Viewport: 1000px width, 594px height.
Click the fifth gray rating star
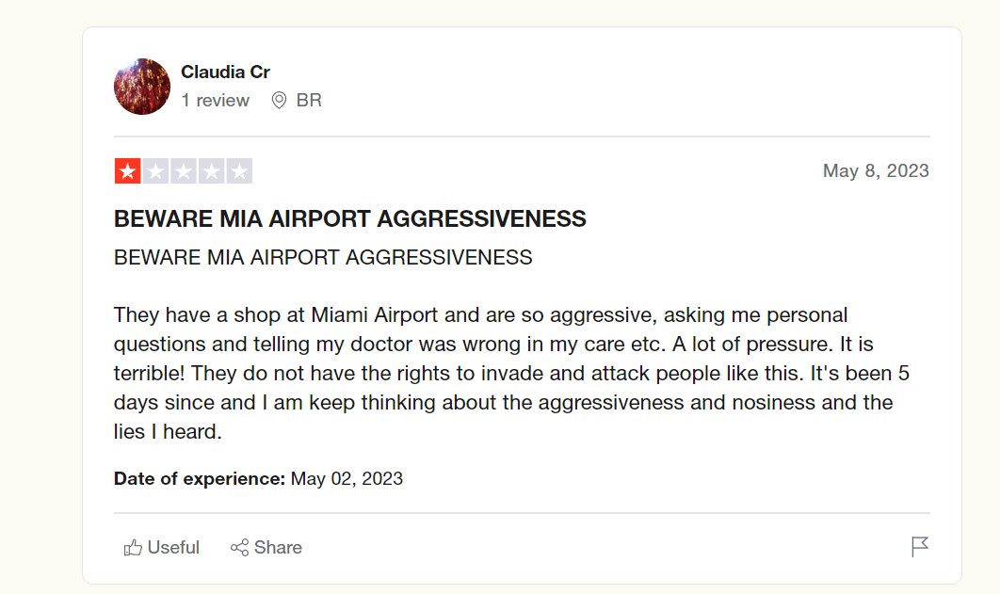point(240,171)
